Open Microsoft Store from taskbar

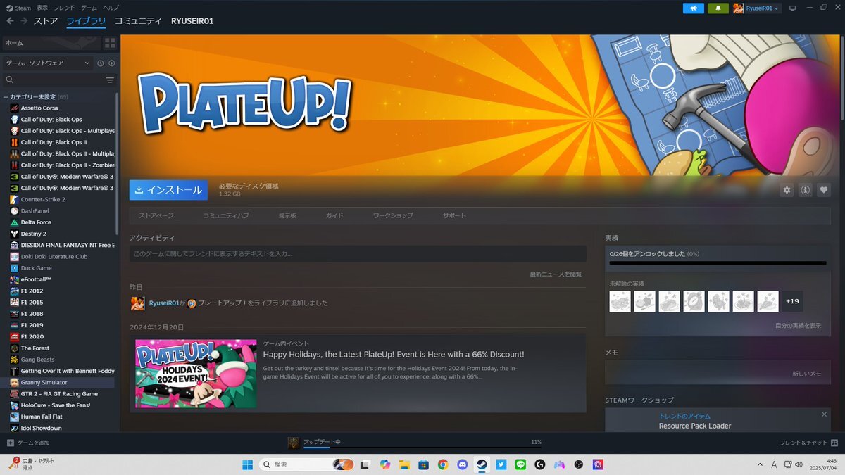(x=423, y=464)
